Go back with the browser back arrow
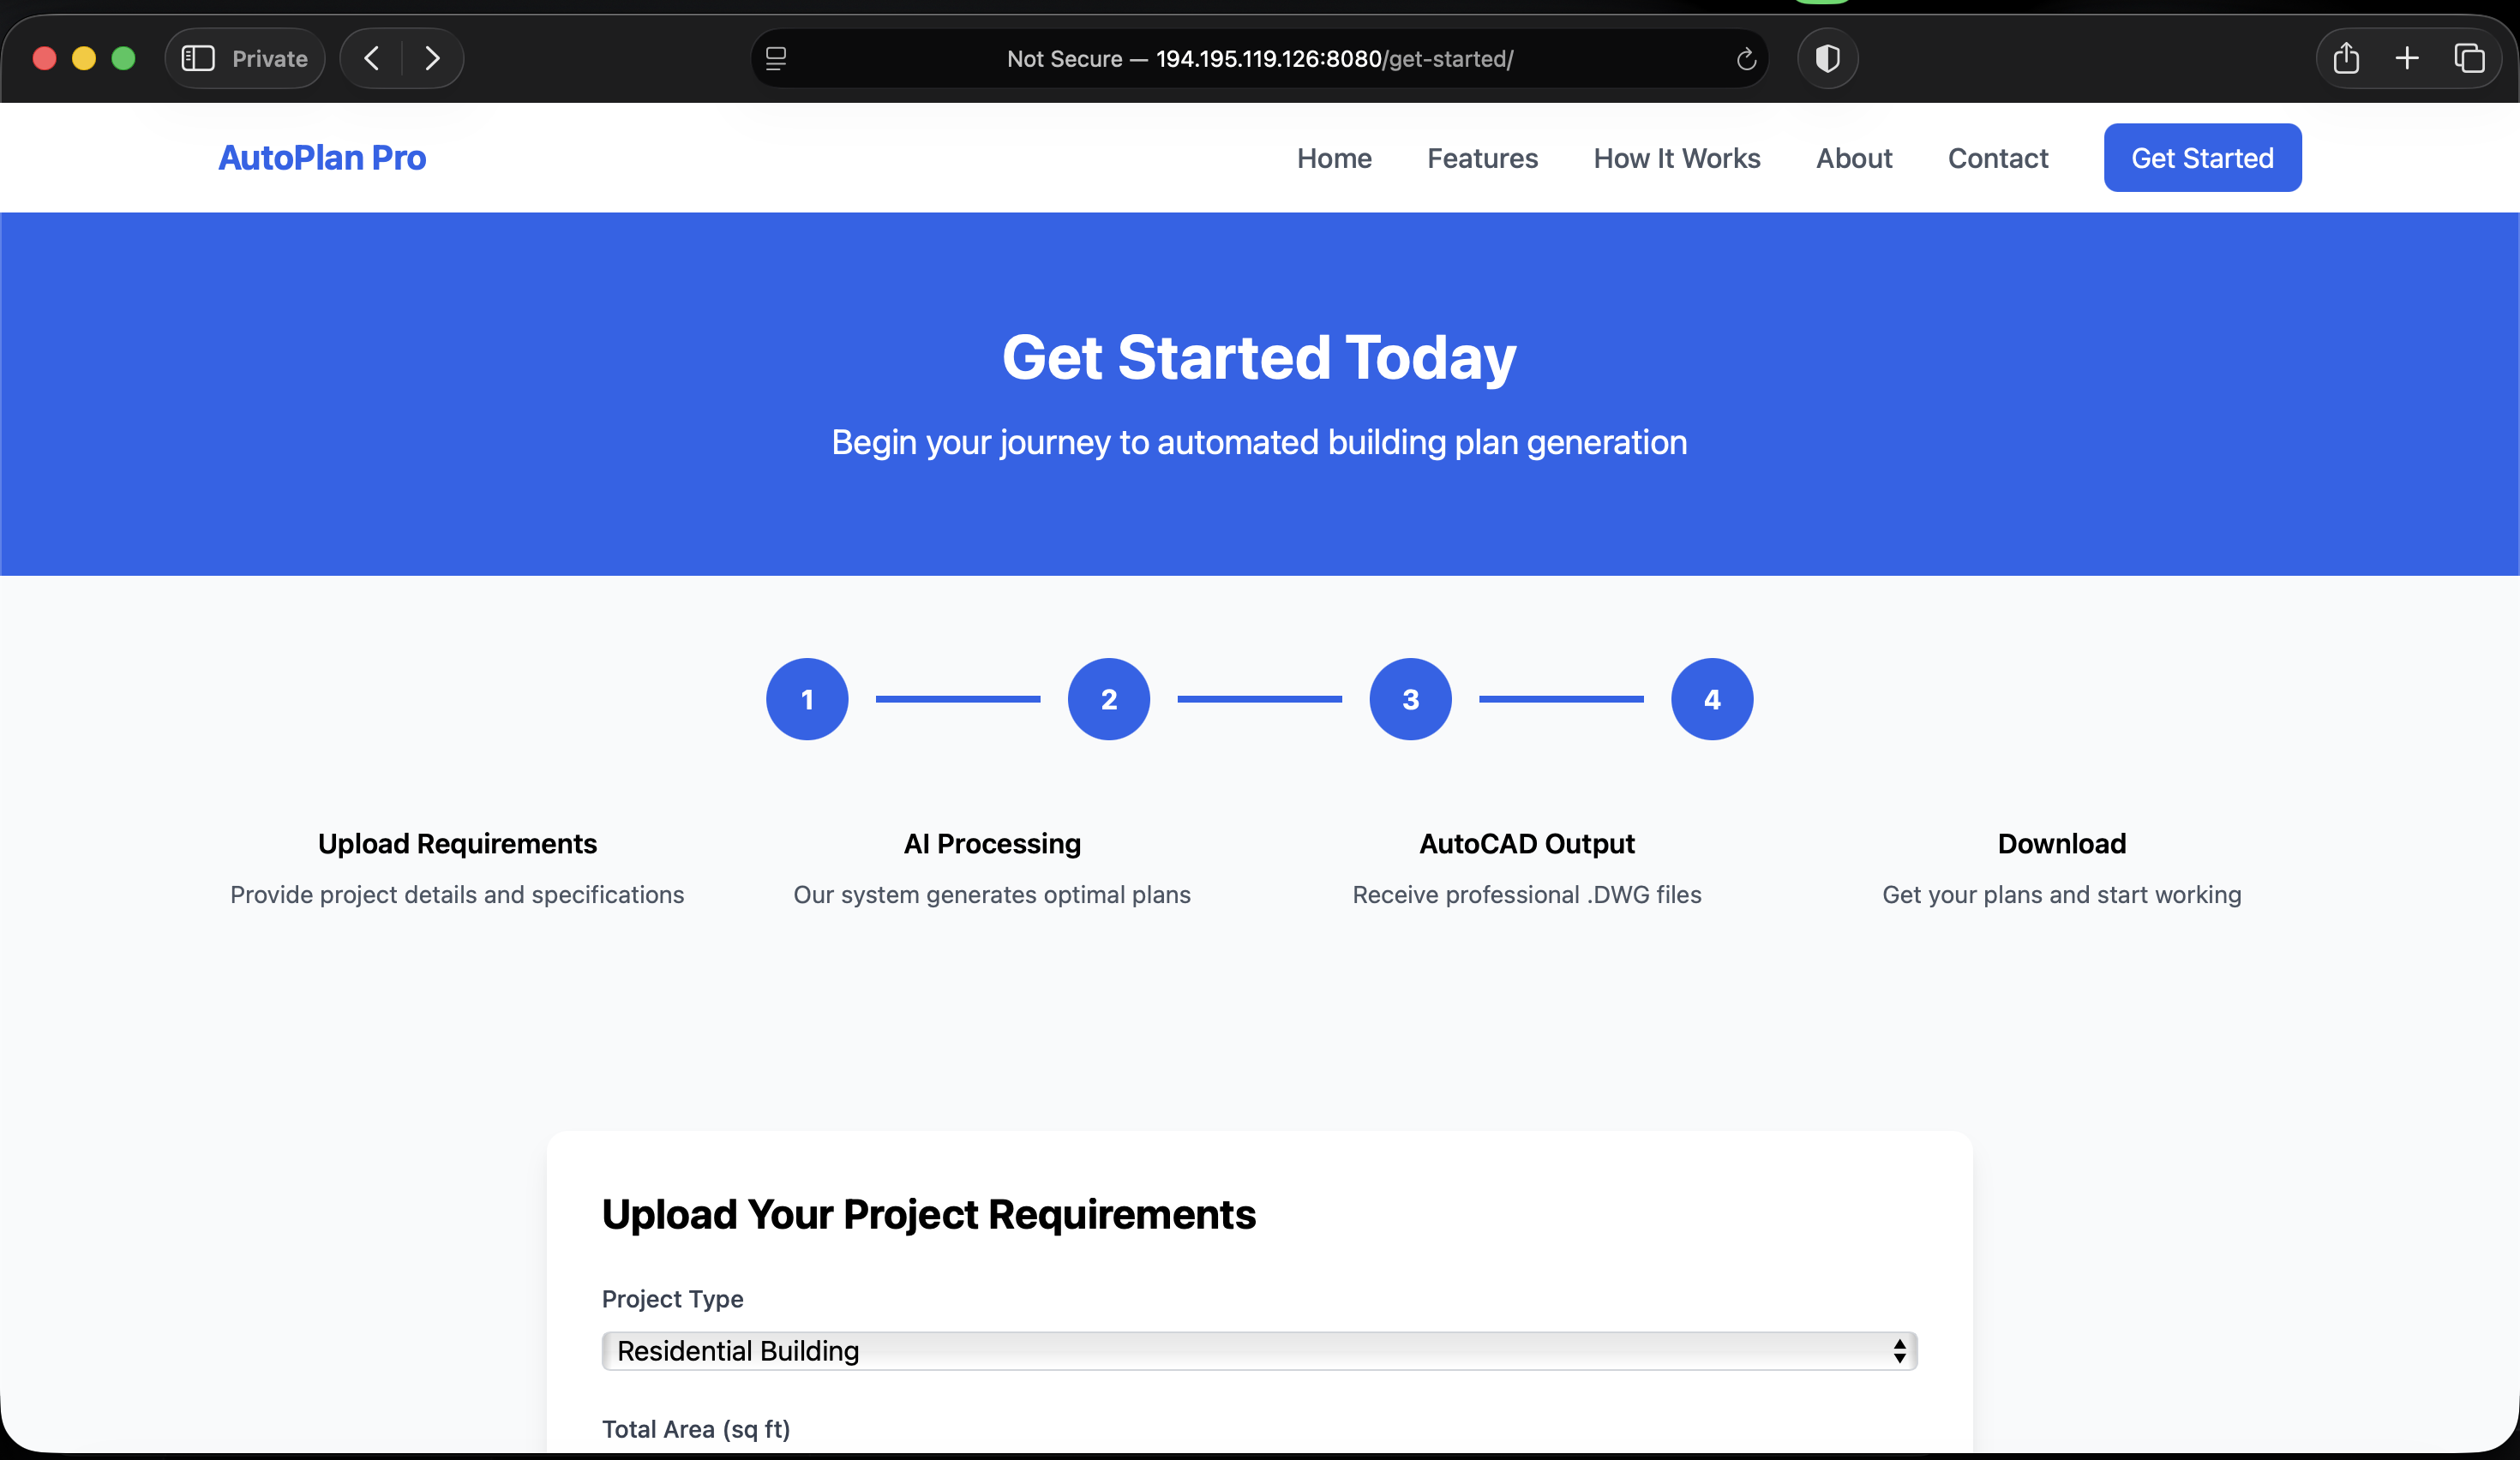 (x=372, y=59)
